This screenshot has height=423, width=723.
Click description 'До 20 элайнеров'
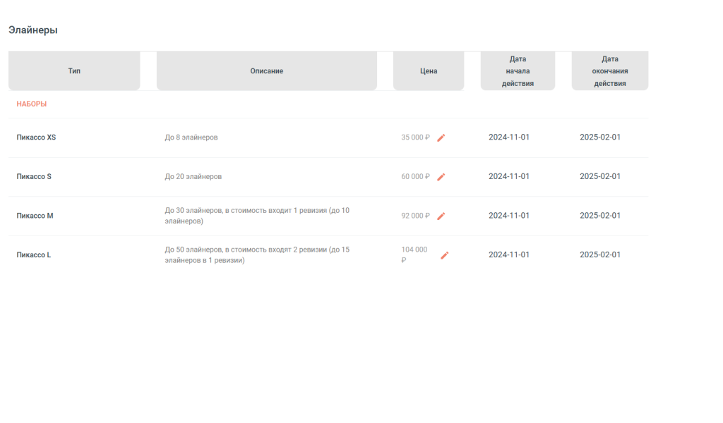[x=193, y=176]
